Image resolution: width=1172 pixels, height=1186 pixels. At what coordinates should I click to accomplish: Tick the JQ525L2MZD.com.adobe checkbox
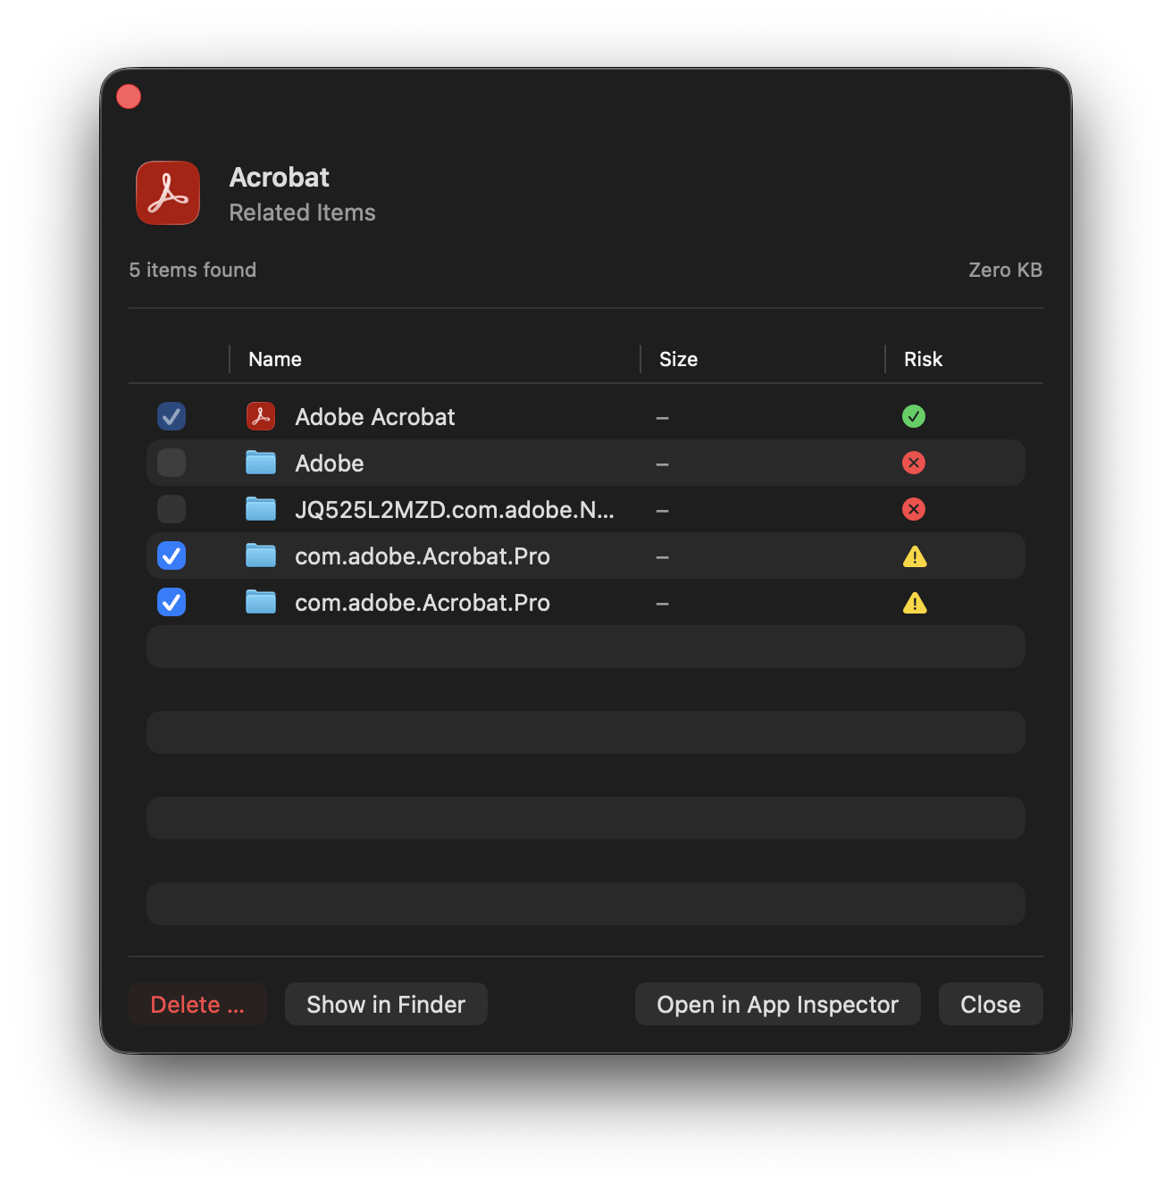tap(172, 509)
